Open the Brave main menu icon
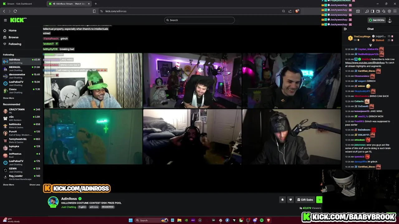Image resolution: width=399 pixels, height=224 pixels. [395, 11]
